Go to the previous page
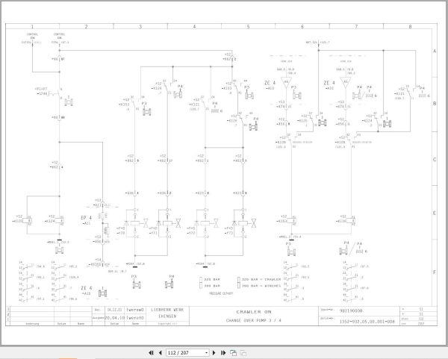This screenshot has height=359, width=448. click(161, 353)
